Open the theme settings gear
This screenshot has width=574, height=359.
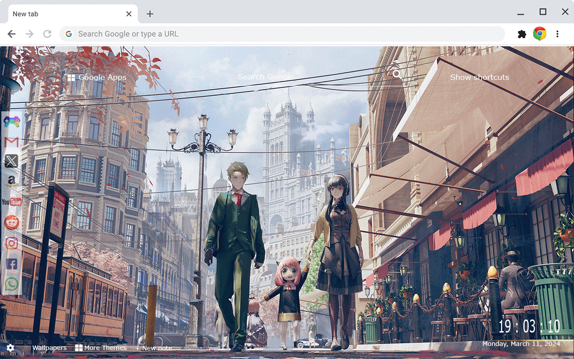[10, 348]
